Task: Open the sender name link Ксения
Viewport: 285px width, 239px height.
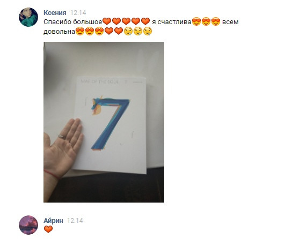Action: 55,13
